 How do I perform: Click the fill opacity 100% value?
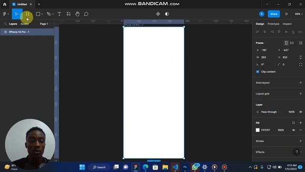pyautogui.click(x=281, y=130)
